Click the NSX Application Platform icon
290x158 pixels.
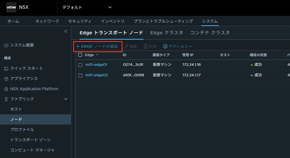6,89
